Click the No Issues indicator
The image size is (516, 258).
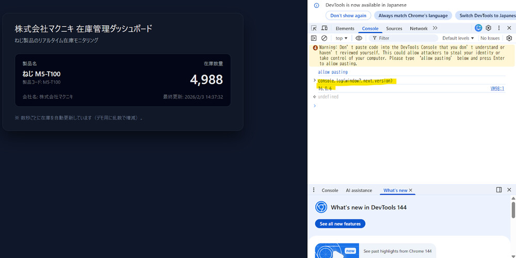490,38
